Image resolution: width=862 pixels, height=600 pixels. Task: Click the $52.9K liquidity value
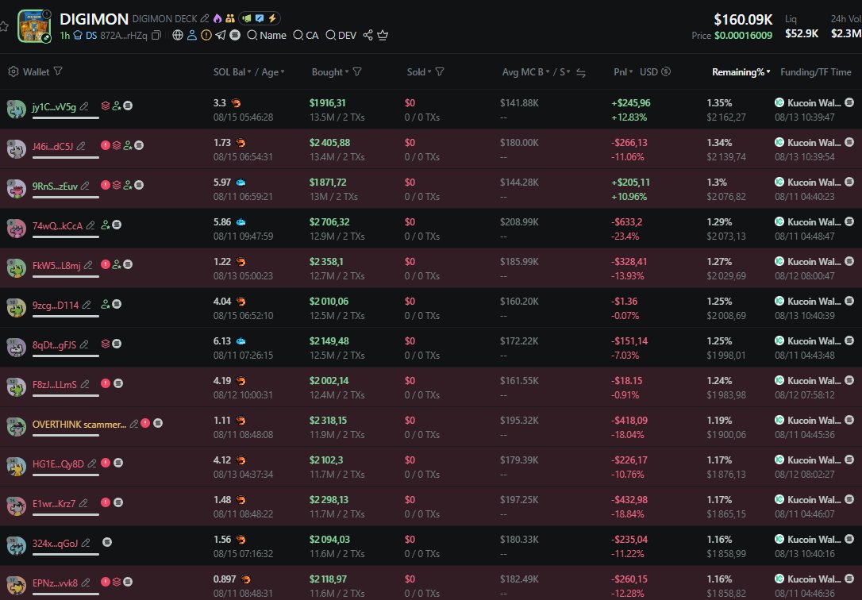point(802,33)
